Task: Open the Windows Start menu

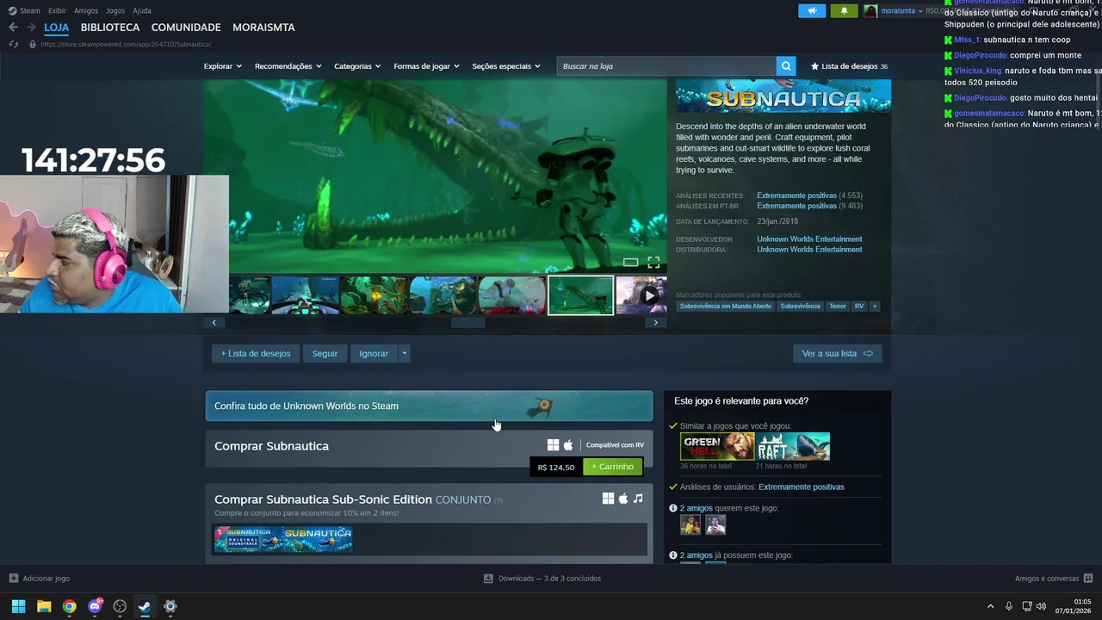Action: [x=18, y=606]
